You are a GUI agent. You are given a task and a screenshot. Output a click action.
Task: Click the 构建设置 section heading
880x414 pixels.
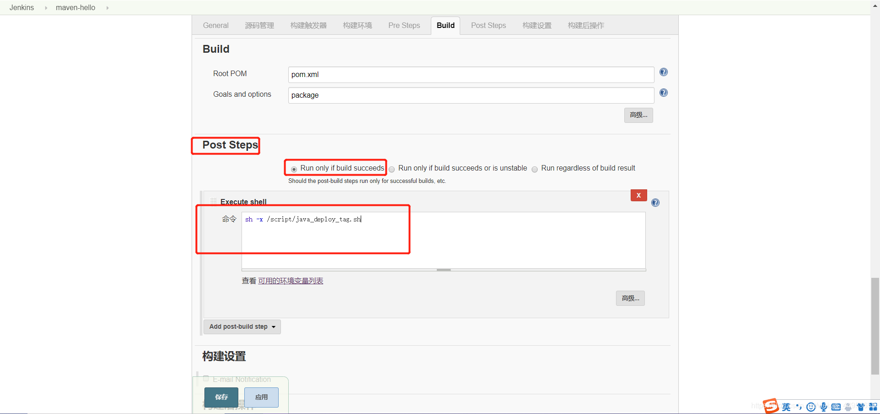(x=224, y=356)
